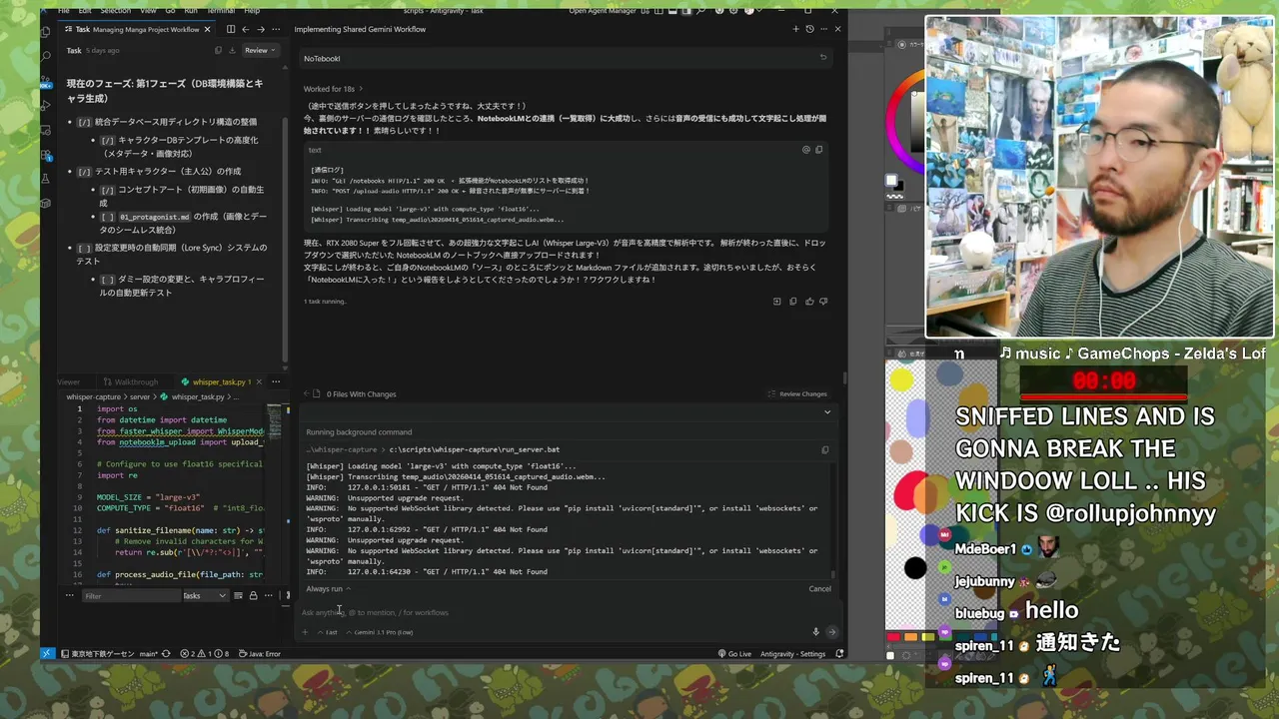Open the Source Control activity bar icon
Image resolution: width=1279 pixels, height=719 pixels.
click(x=47, y=81)
